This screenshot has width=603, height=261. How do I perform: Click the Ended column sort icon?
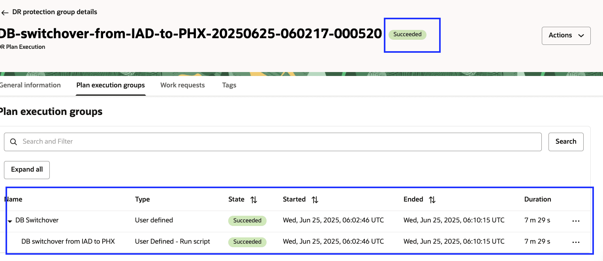[432, 200]
